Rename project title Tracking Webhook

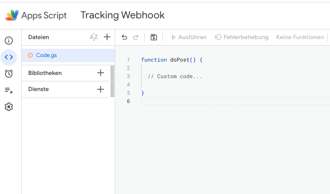pos(123,15)
